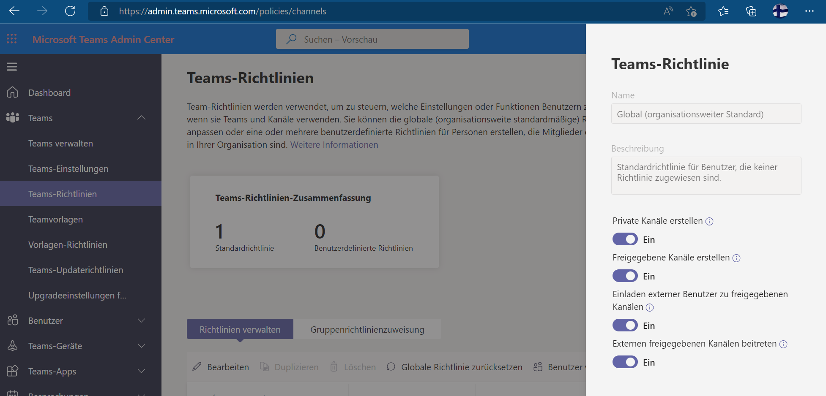Viewport: 826px width, 396px height.
Task: Go back using browser back arrow
Action: coord(14,11)
